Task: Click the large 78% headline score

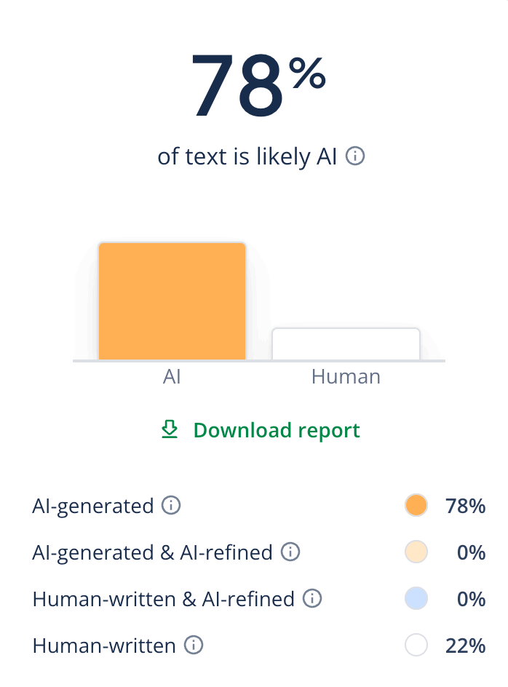Action: point(258,85)
